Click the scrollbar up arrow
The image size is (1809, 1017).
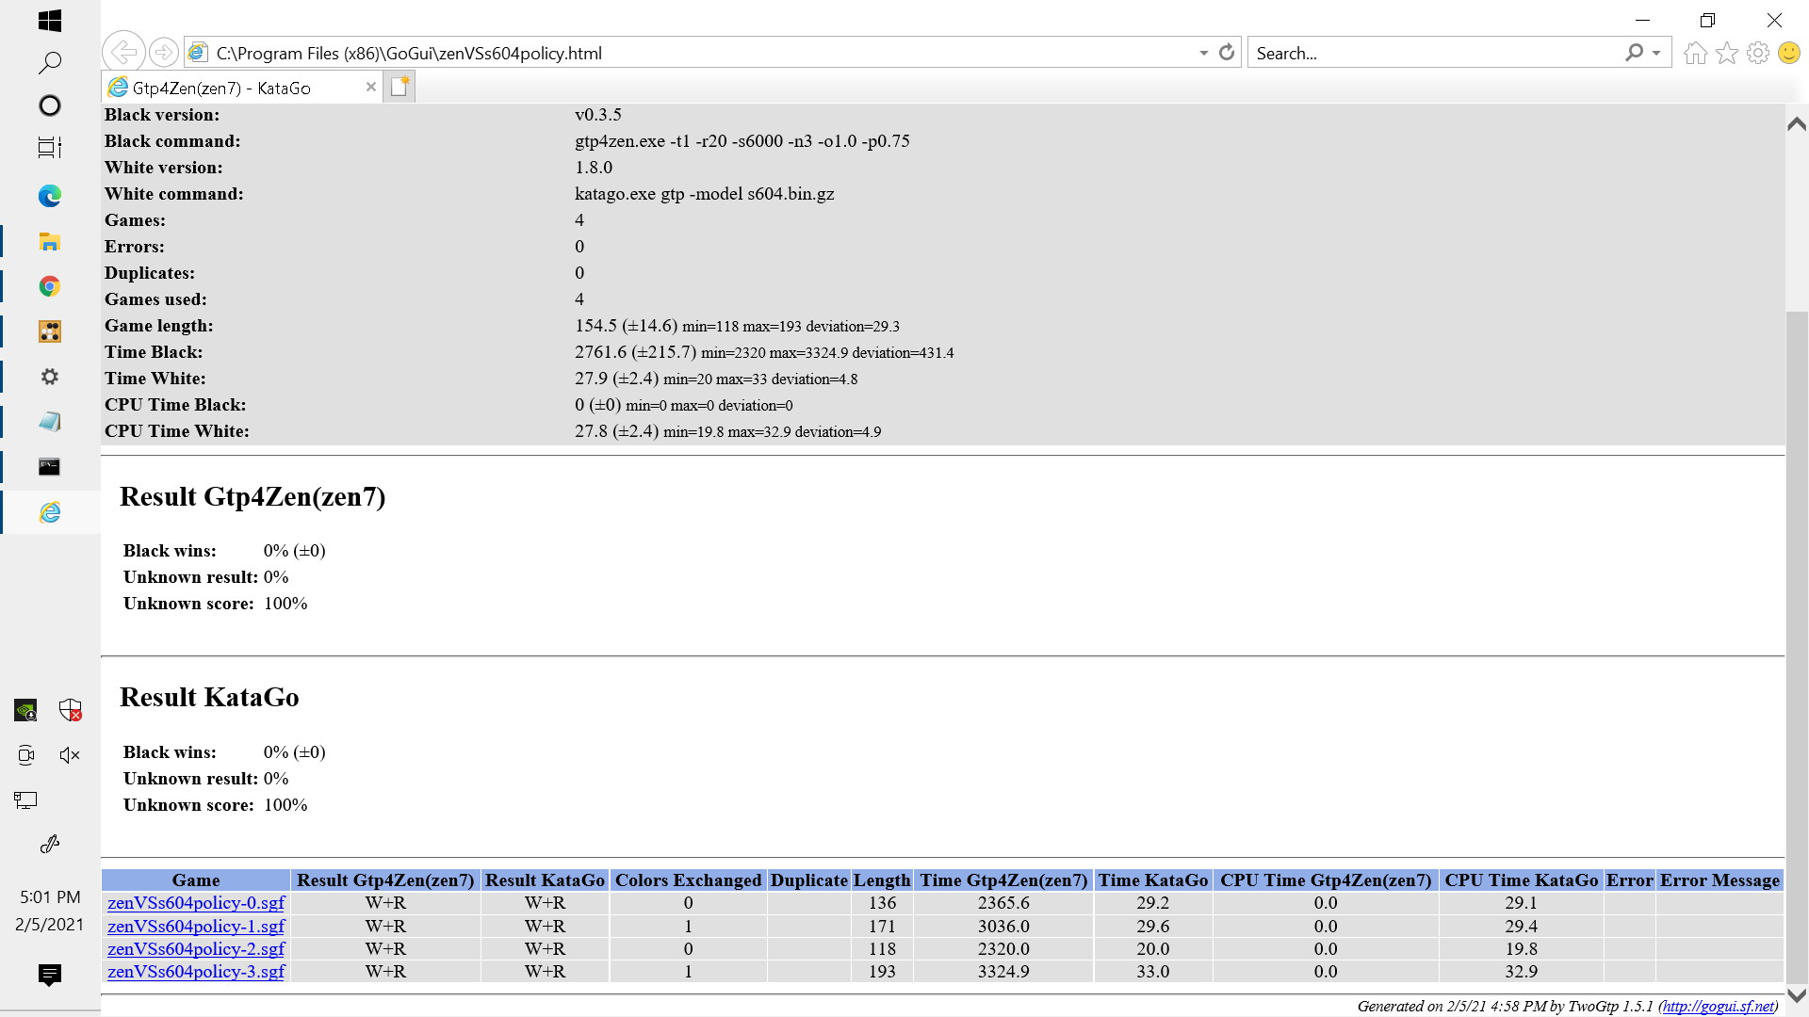coord(1796,124)
